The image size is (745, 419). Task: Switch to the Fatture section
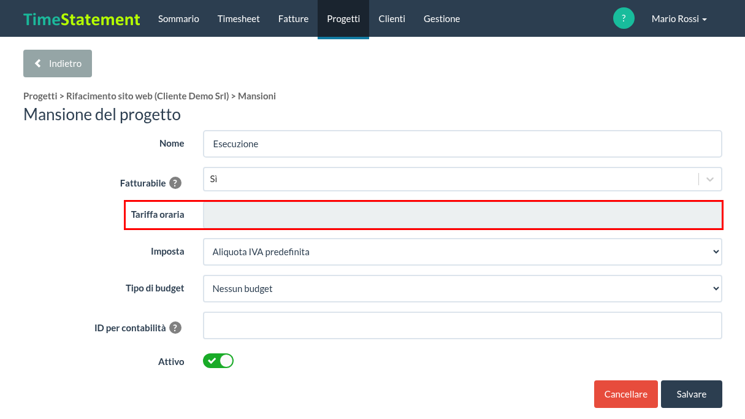(x=293, y=19)
